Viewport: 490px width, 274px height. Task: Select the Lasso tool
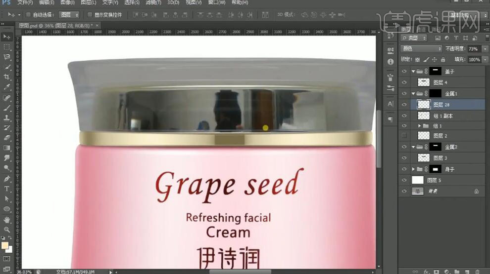(6, 57)
